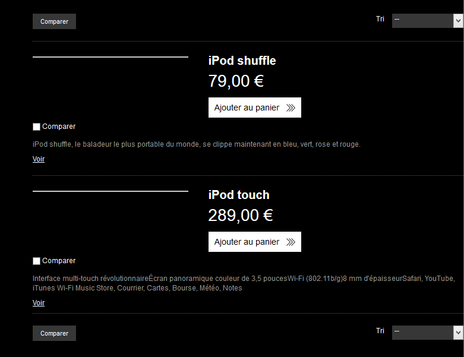Click the bottom Comparer button
This screenshot has height=357, width=464.
pyautogui.click(x=54, y=333)
